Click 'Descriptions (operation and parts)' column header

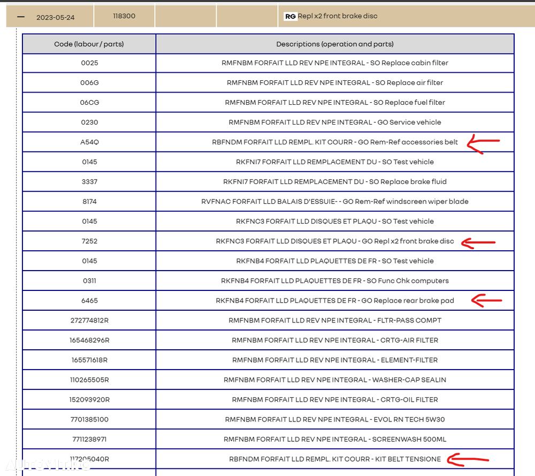[335, 44]
